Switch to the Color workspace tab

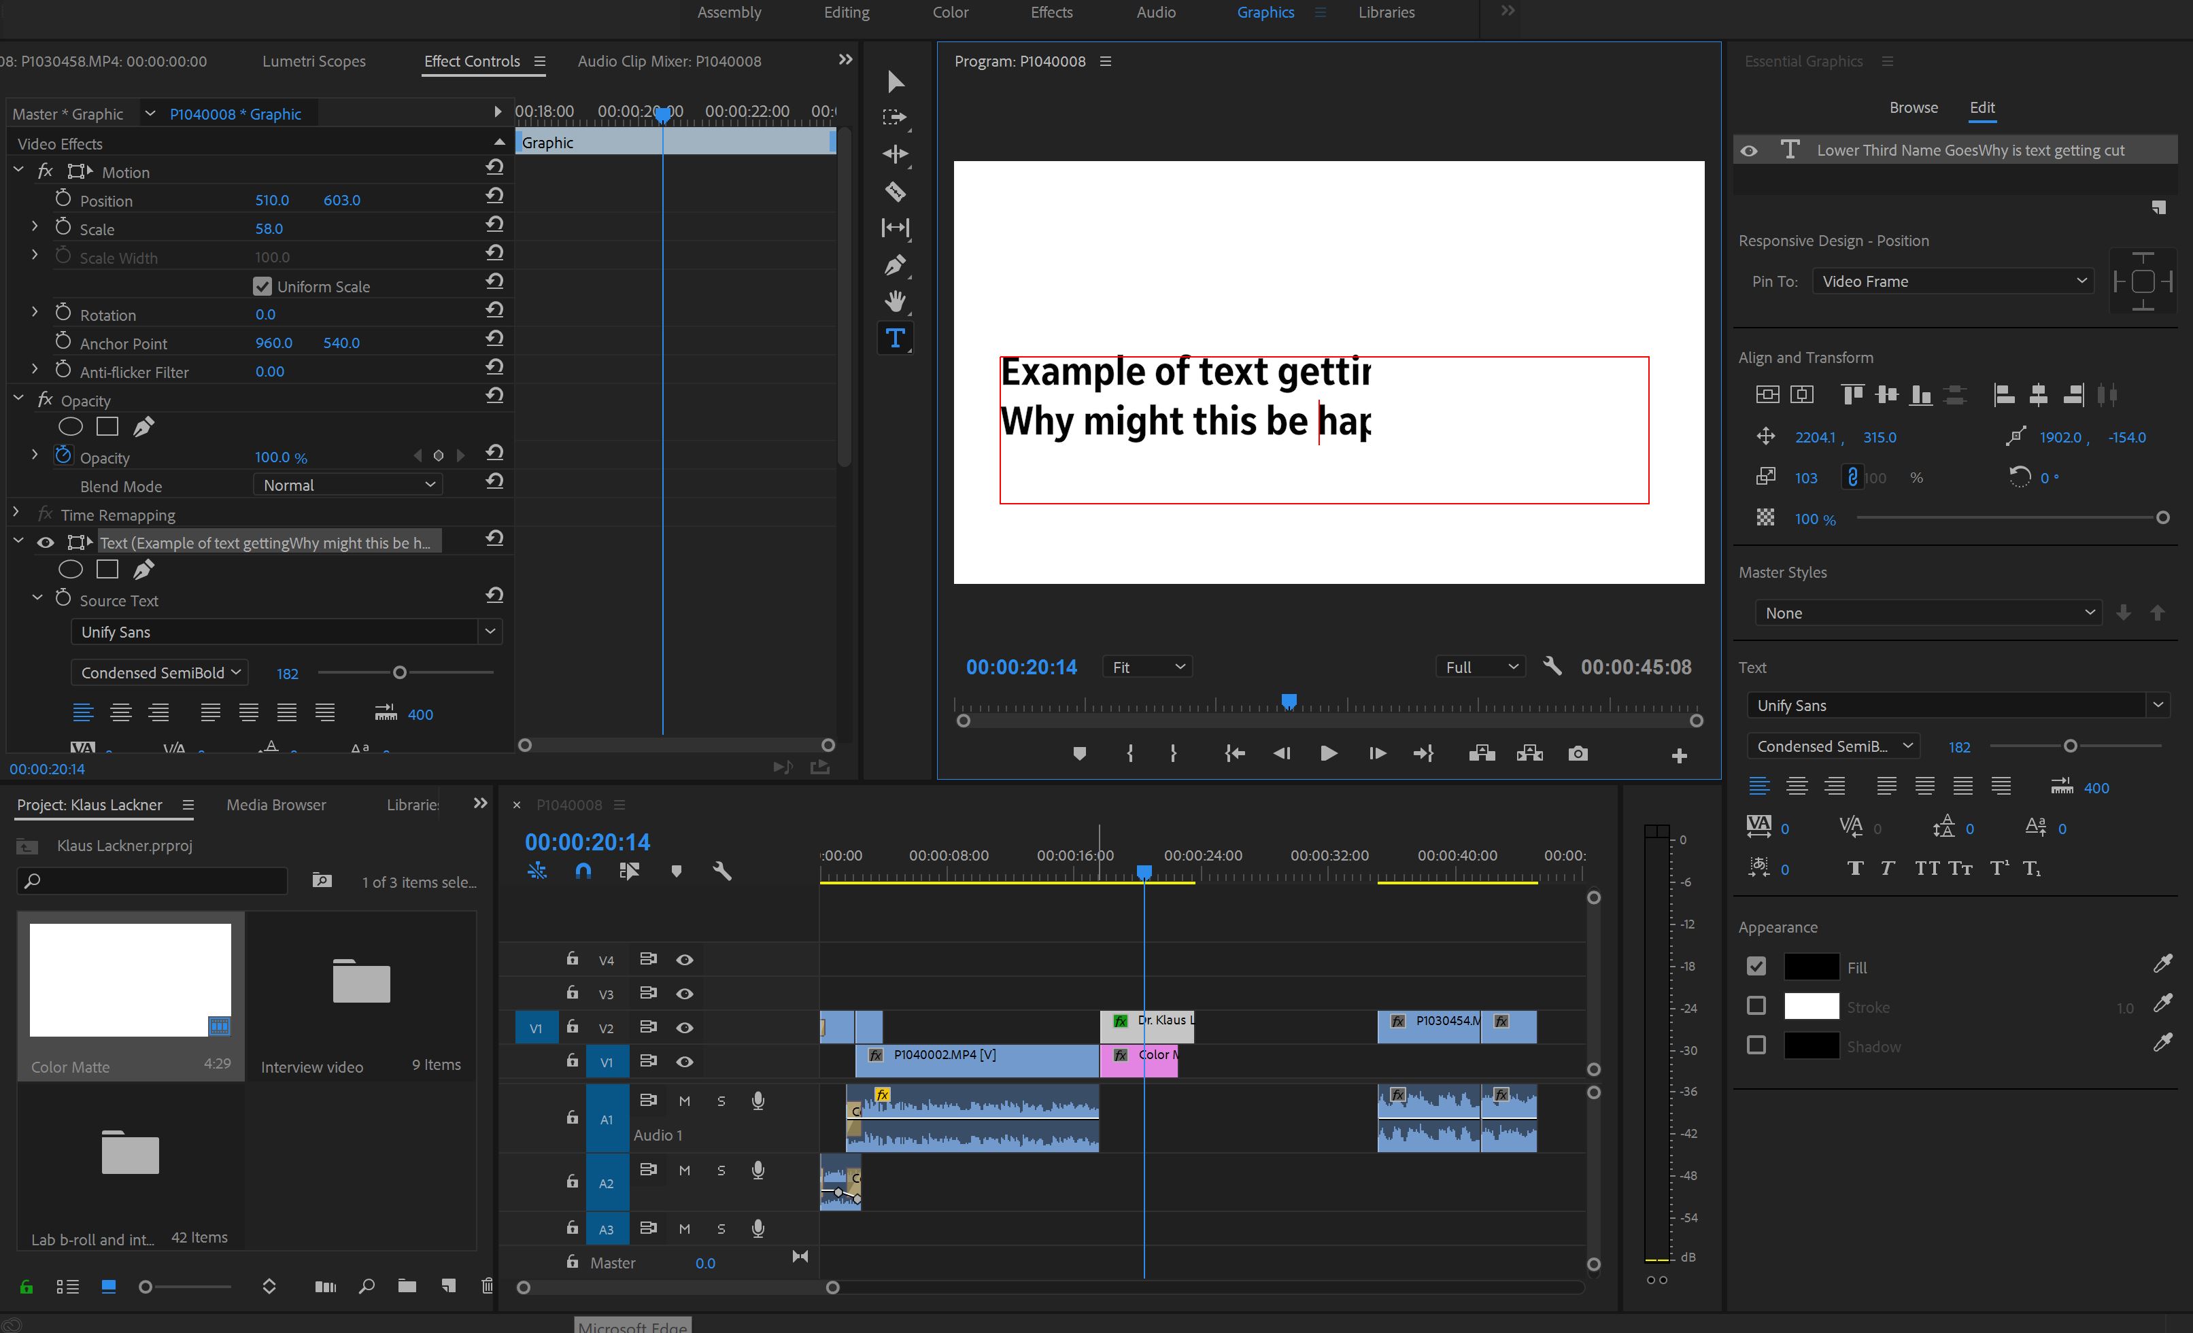951,12
